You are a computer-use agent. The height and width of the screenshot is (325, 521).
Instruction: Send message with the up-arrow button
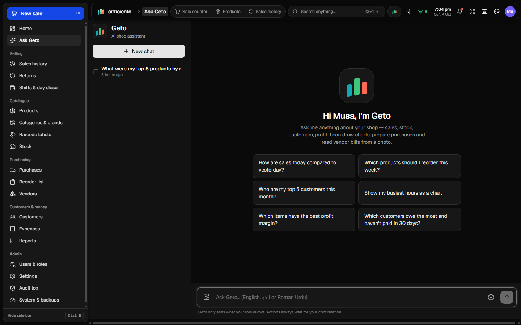tap(507, 297)
